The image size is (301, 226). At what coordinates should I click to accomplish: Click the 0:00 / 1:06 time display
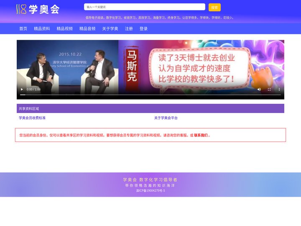[33, 89]
